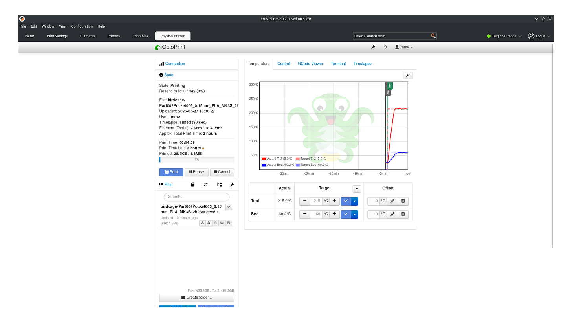Open Tool temperature preset dropdown arrow
572x329 pixels.
[x=355, y=201]
